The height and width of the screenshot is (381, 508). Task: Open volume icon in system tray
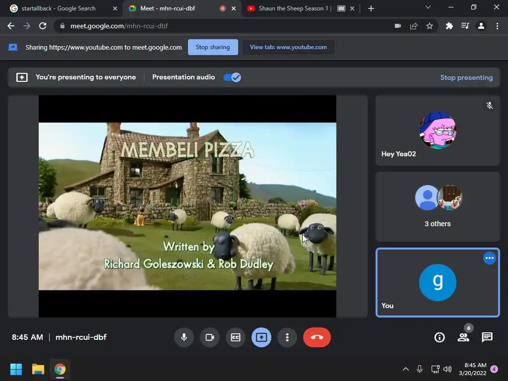pyautogui.click(x=447, y=369)
